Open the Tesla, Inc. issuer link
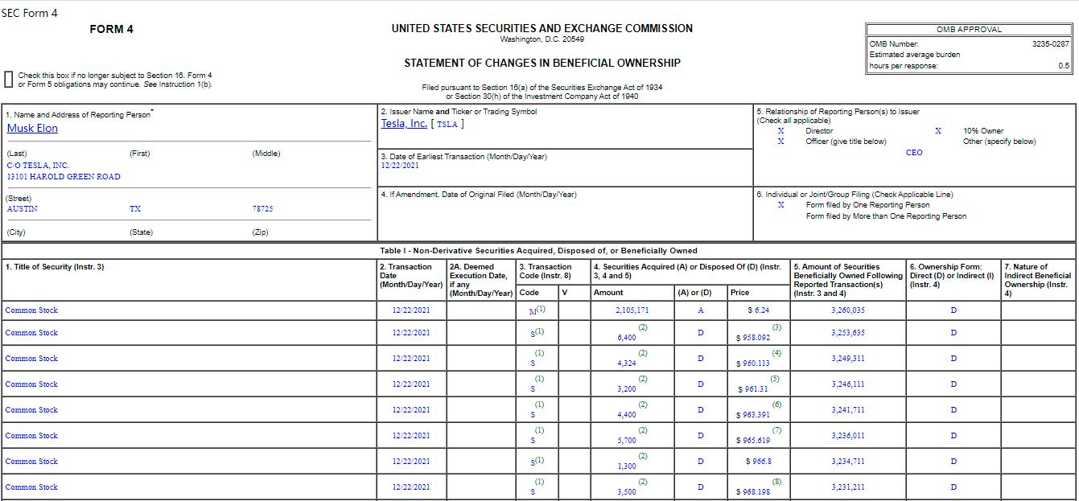 pyautogui.click(x=404, y=123)
